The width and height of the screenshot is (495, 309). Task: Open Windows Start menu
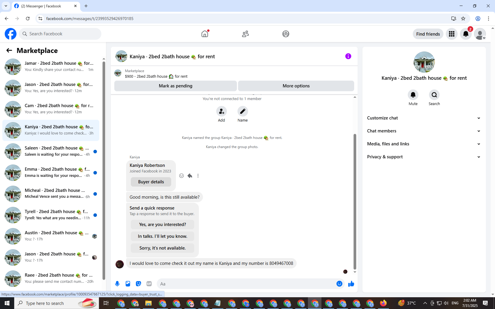(x=7, y=303)
